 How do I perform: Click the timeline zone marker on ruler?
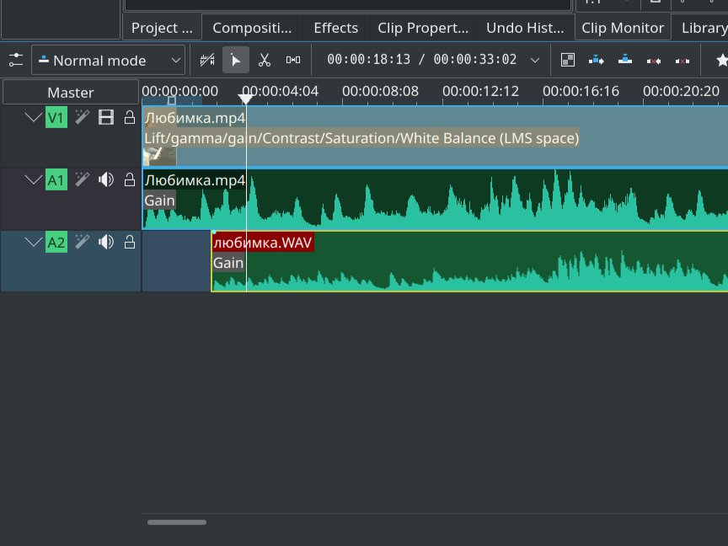click(172, 101)
